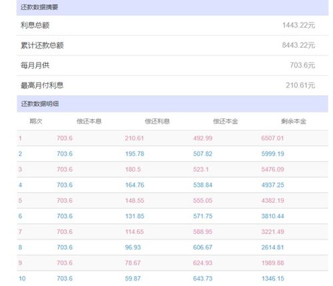Click interest cell 148.55
The height and width of the screenshot is (286, 333).
pos(135,201)
